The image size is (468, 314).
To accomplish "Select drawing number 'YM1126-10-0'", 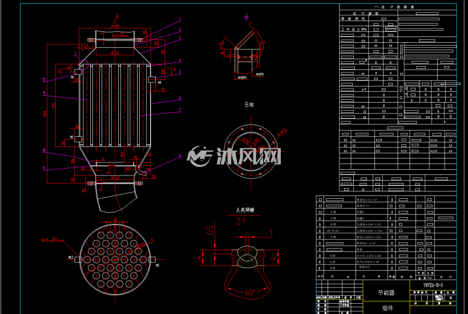I will tap(433, 285).
